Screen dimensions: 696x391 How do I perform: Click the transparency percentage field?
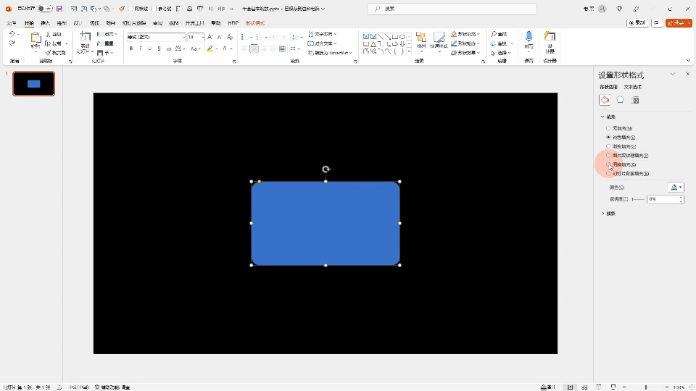662,199
